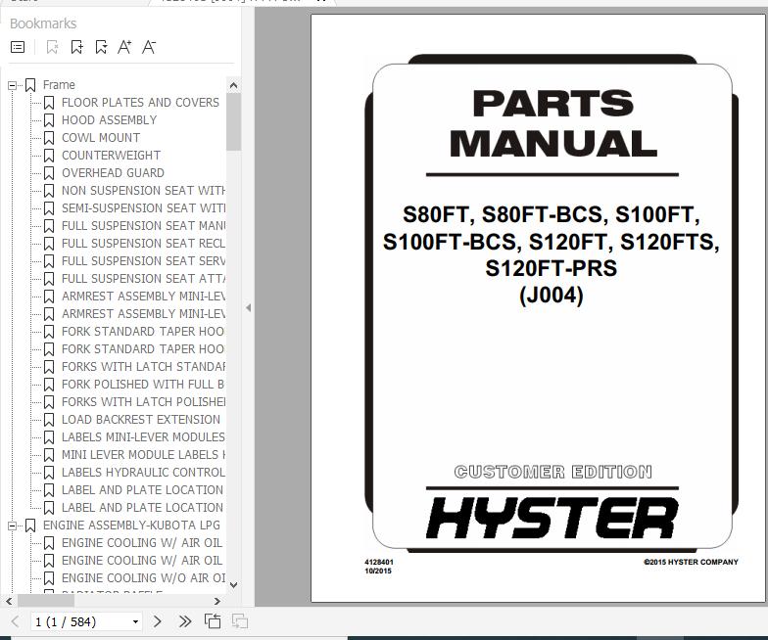Image resolution: width=768 pixels, height=640 pixels.
Task: Click the HYSTER logo on cover page
Action: (552, 519)
